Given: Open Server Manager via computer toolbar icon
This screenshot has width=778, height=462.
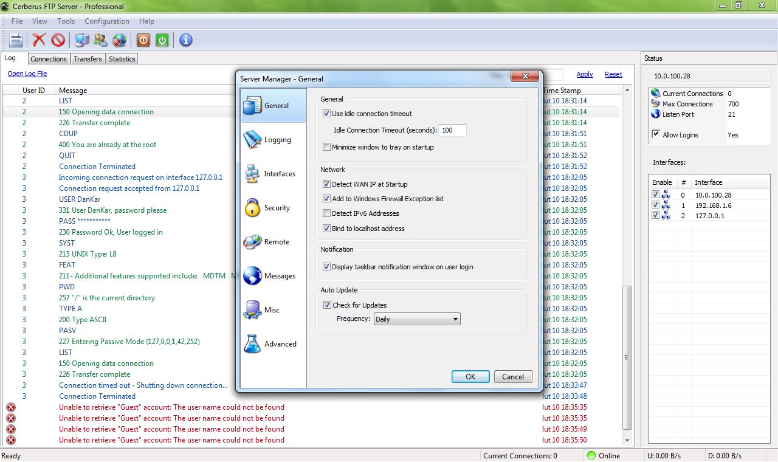Looking at the screenshot, I should [81, 40].
